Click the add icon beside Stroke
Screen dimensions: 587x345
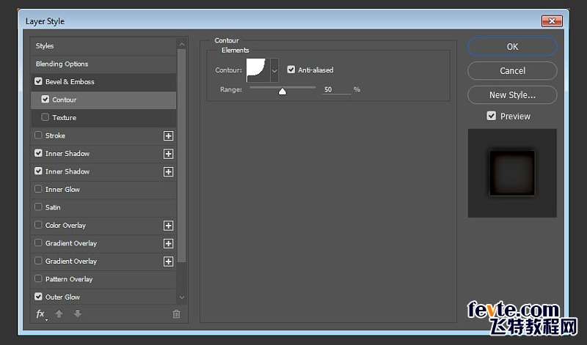point(169,136)
